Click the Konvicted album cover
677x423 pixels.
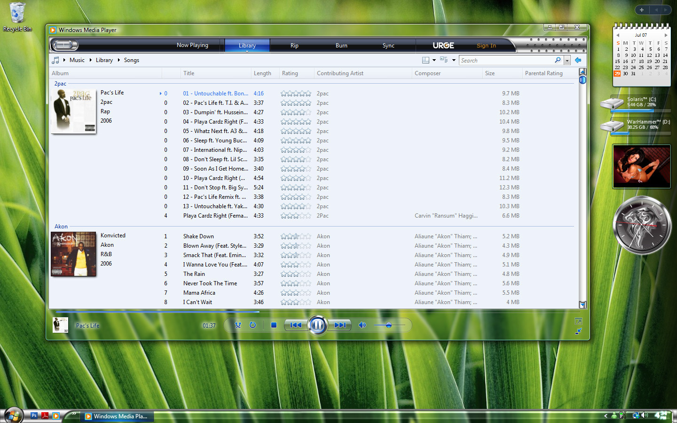pos(73,254)
